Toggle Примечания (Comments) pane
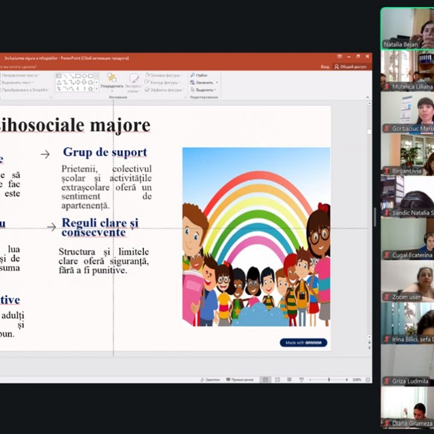434x434 pixels. (x=238, y=380)
